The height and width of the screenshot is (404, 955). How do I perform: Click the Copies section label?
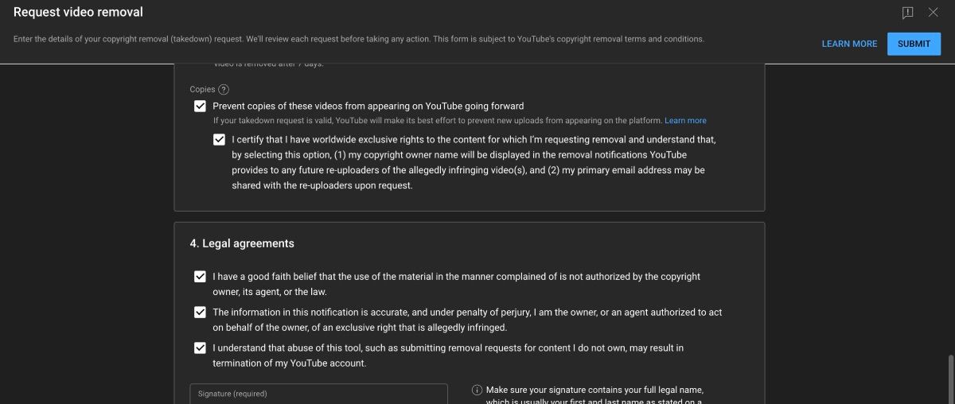(x=202, y=90)
